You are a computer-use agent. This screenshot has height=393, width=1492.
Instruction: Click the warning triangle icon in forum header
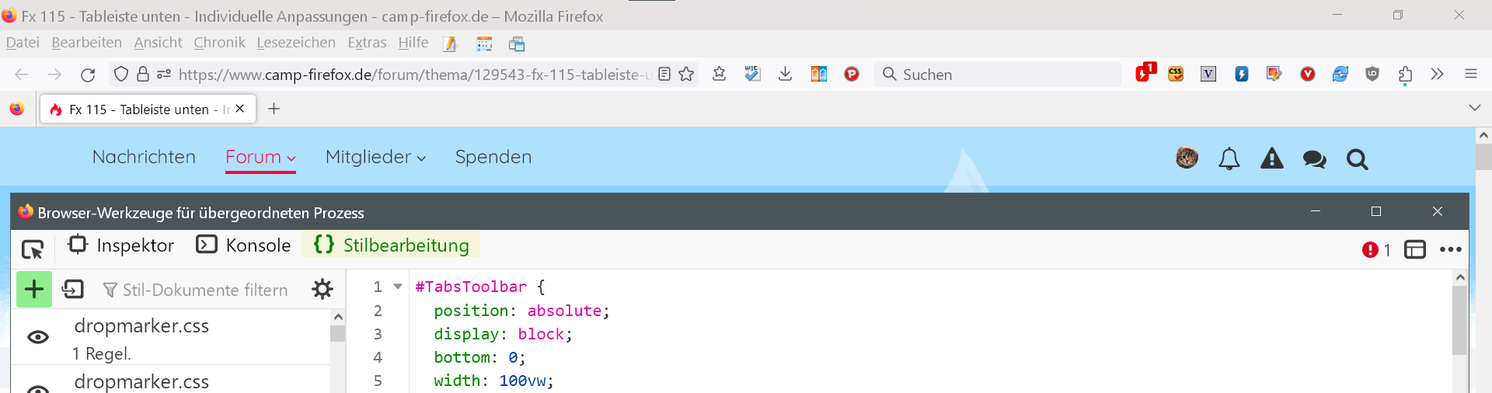1272,159
